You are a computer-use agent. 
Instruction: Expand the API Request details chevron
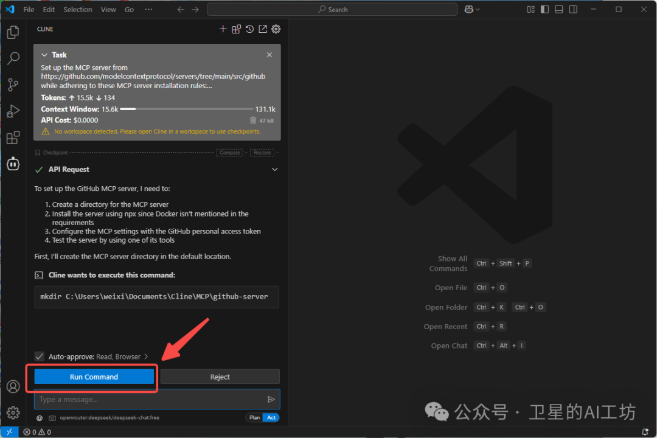[274, 169]
